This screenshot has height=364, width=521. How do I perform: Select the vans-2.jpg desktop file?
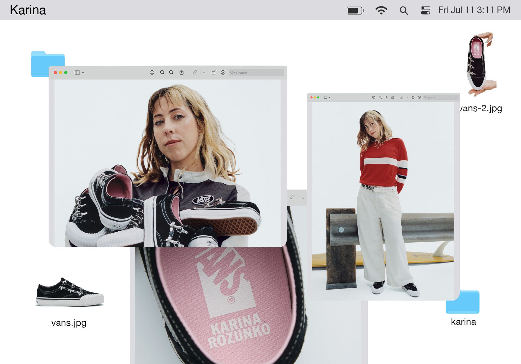click(x=481, y=72)
